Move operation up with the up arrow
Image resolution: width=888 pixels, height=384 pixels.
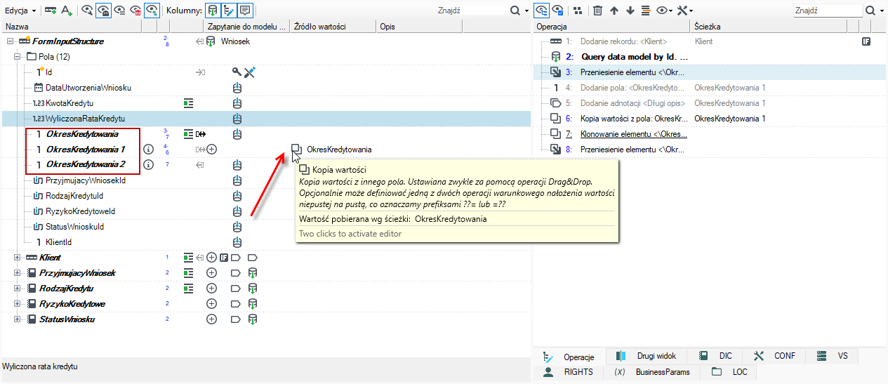click(x=614, y=11)
